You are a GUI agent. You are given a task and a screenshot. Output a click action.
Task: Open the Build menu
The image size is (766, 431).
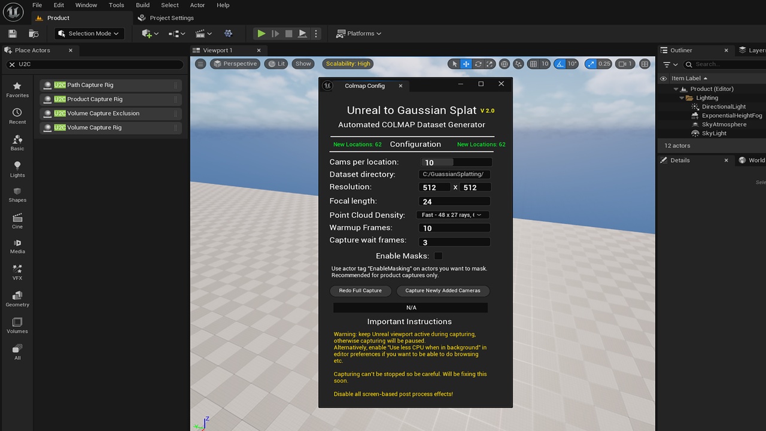[x=142, y=5]
